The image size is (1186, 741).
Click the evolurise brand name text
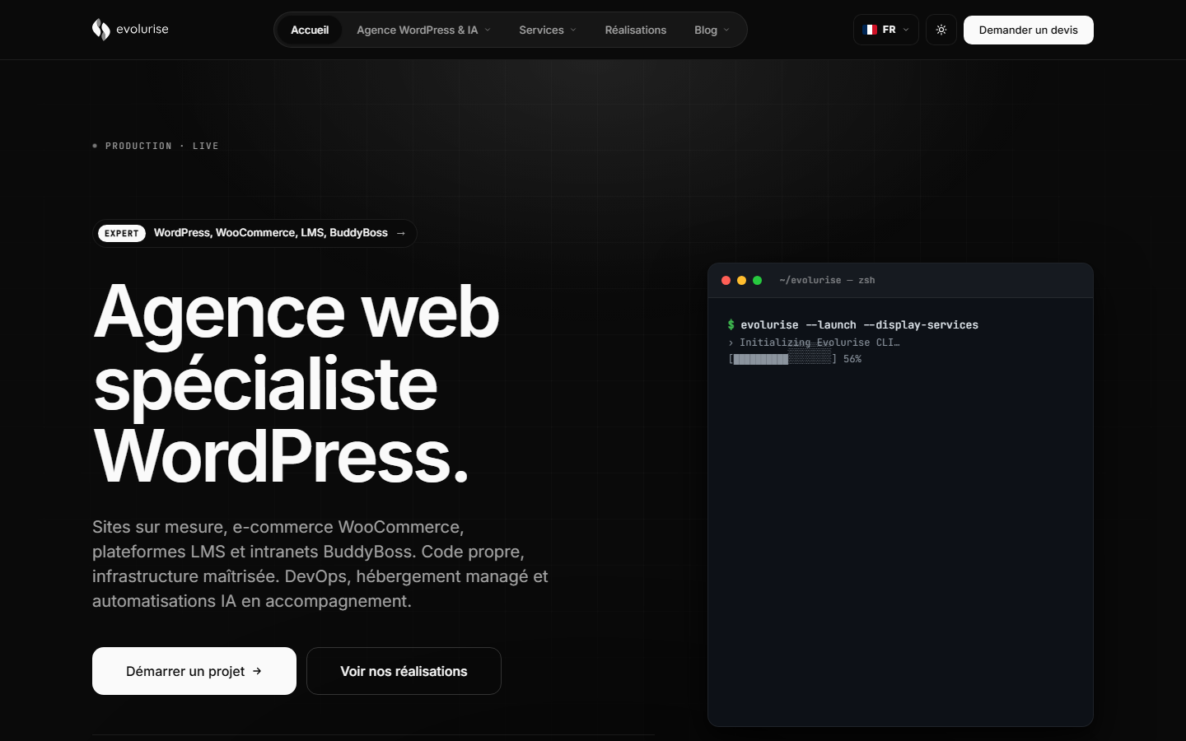pos(142,30)
